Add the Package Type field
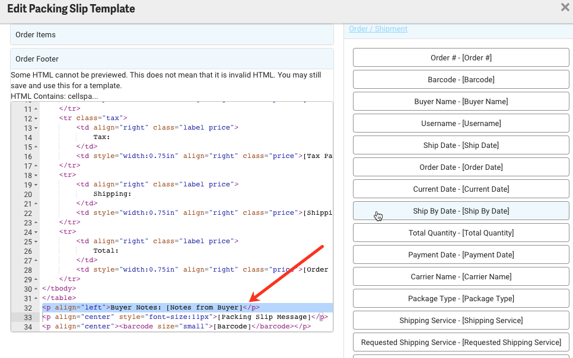Viewport: 573px width, 358px height. pos(461,299)
